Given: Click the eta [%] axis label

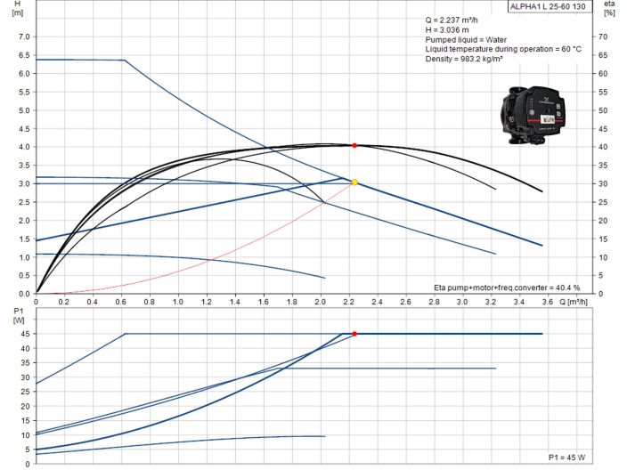Looking at the screenshot, I should pos(609,9).
